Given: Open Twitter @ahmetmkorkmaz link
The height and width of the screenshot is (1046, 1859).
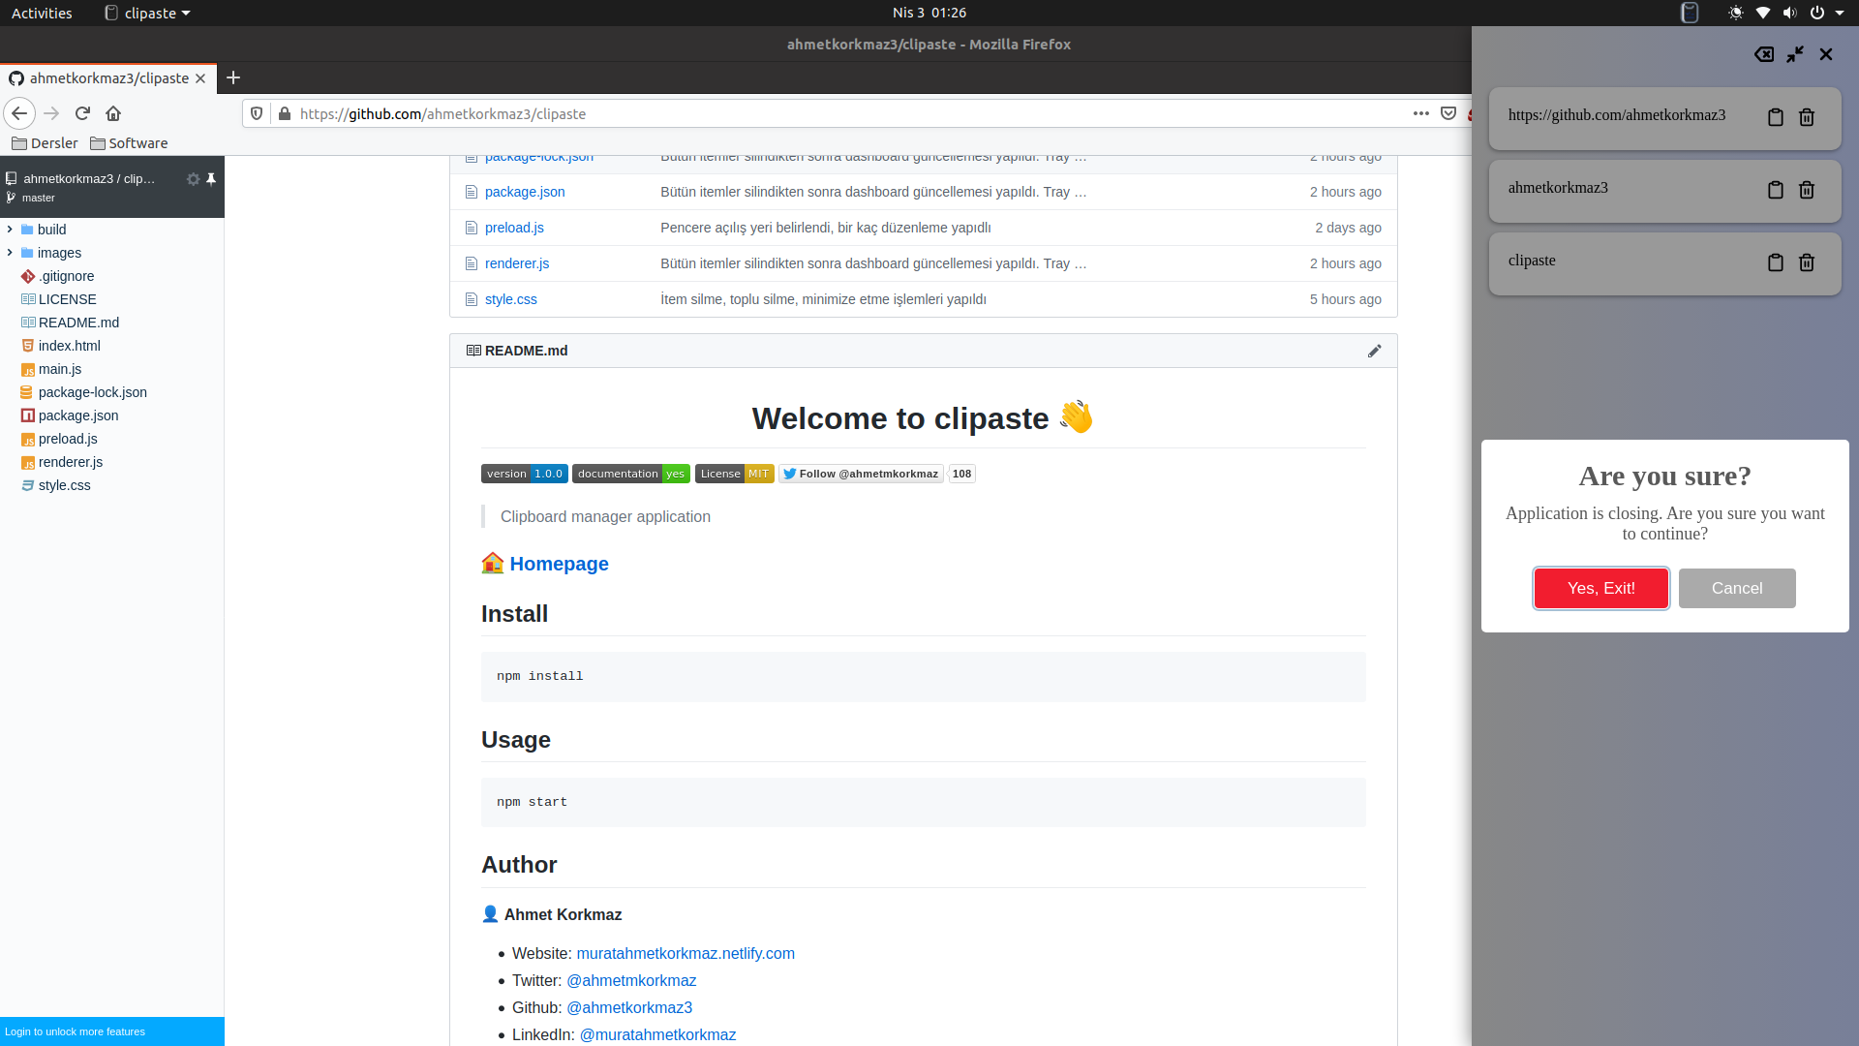Looking at the screenshot, I should click(x=631, y=980).
